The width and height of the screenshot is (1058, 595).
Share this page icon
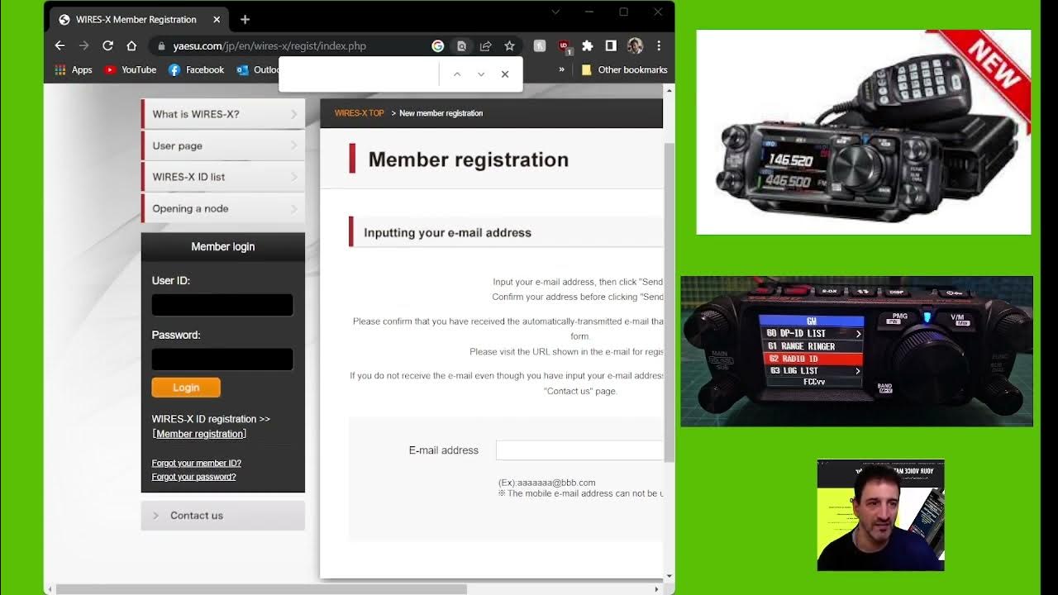(486, 46)
